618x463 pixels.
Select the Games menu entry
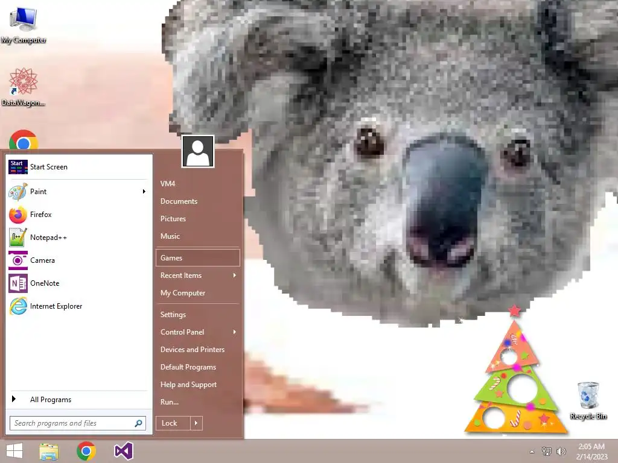pos(198,258)
